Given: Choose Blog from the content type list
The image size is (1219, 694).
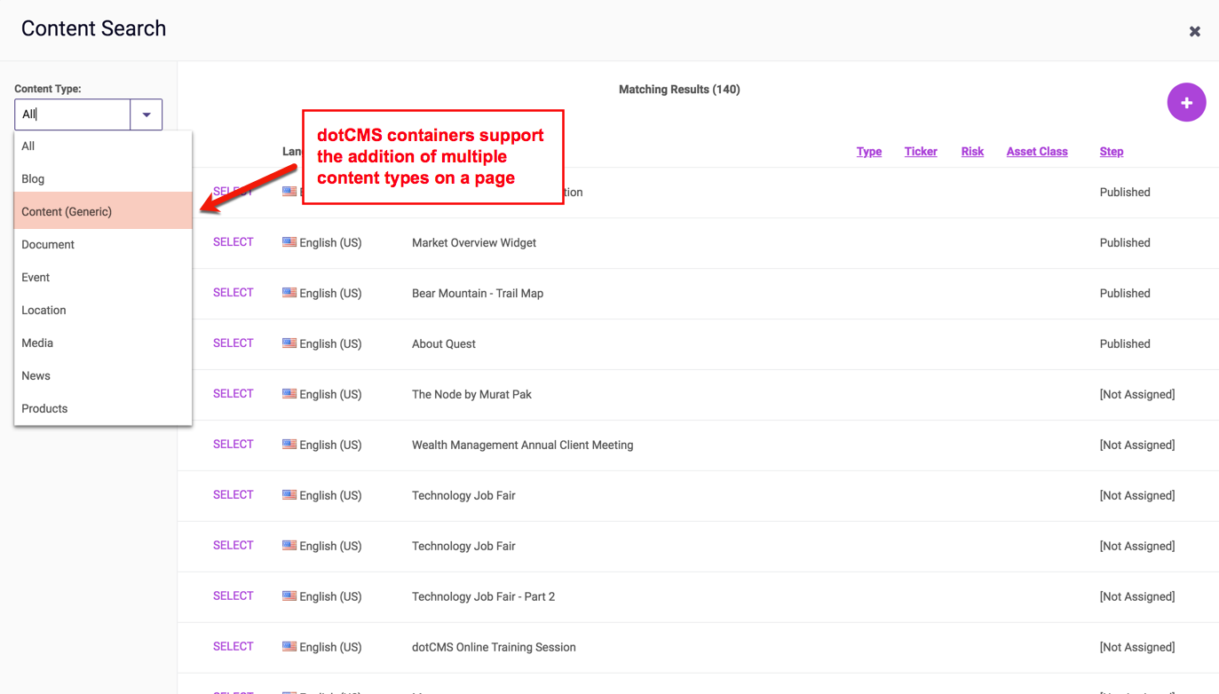Looking at the screenshot, I should (x=33, y=178).
